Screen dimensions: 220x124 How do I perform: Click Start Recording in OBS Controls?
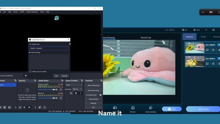click(x=93, y=90)
